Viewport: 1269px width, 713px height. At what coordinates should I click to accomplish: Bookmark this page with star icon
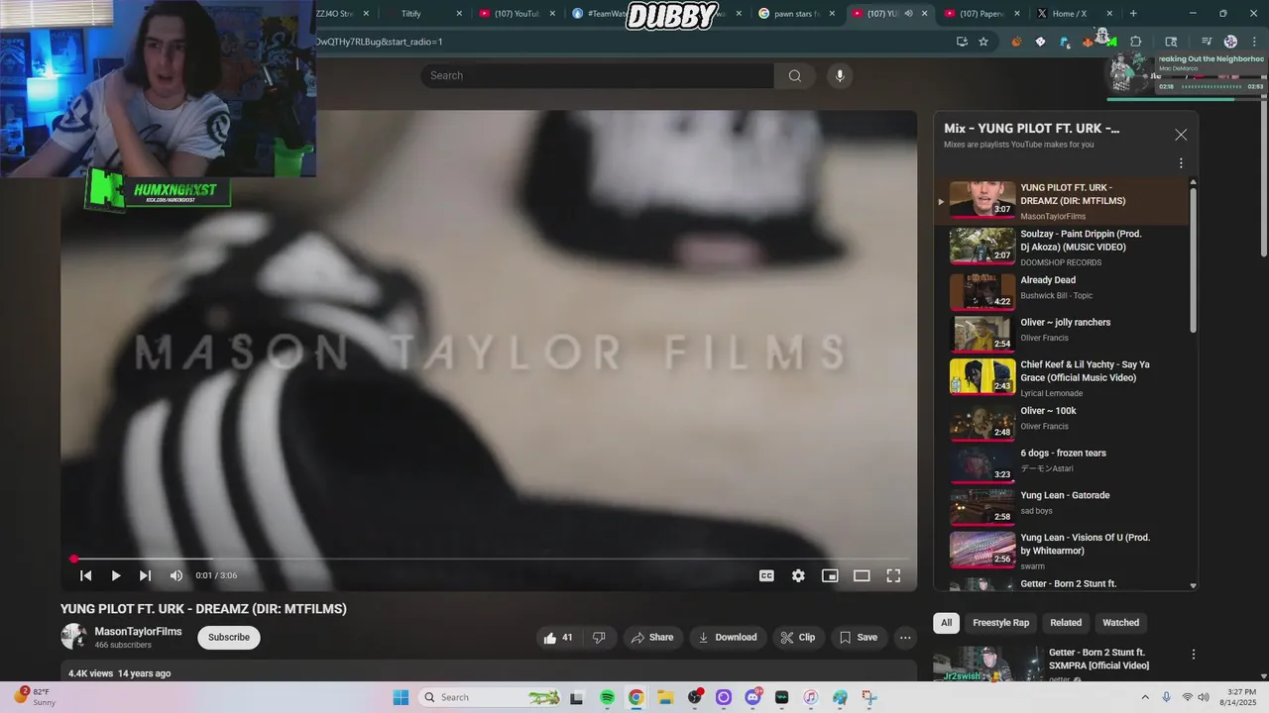tap(983, 42)
